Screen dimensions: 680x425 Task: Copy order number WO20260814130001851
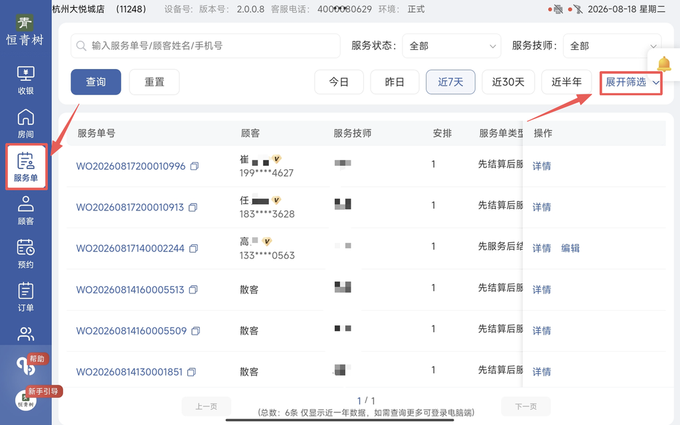(191, 372)
